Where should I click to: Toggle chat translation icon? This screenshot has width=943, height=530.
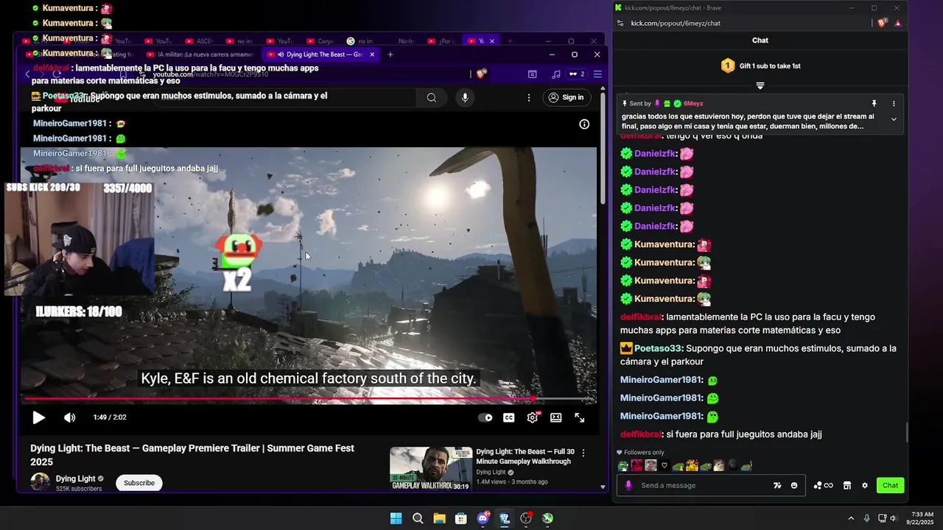[777, 485]
